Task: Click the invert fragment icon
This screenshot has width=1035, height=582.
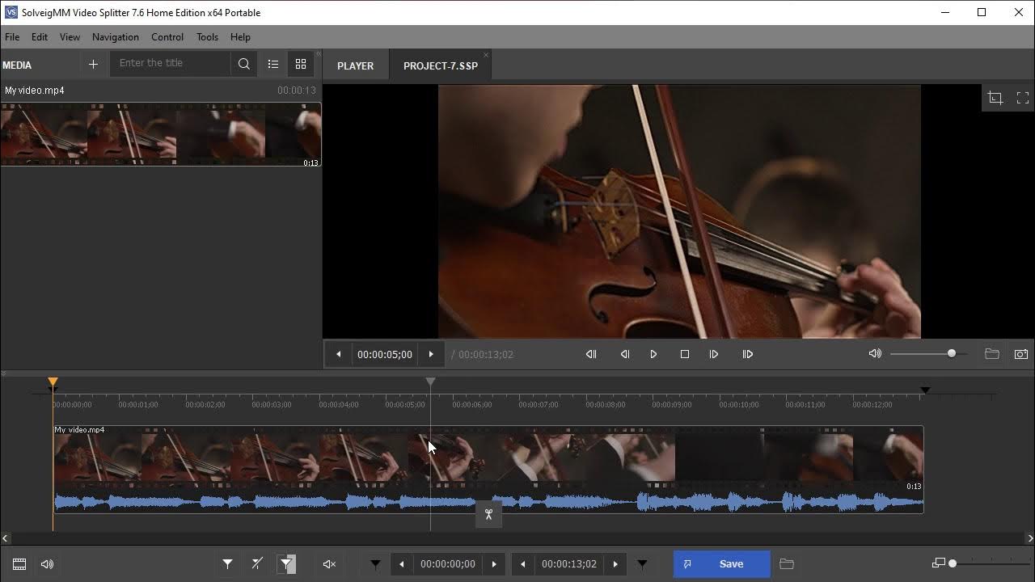Action: [287, 564]
